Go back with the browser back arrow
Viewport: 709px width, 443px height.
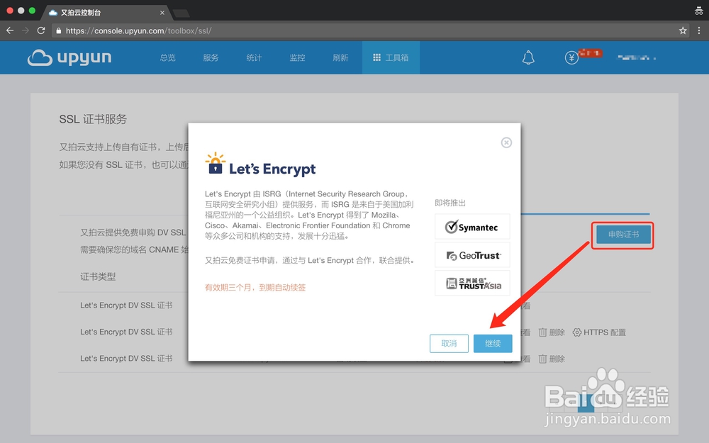click(x=10, y=30)
